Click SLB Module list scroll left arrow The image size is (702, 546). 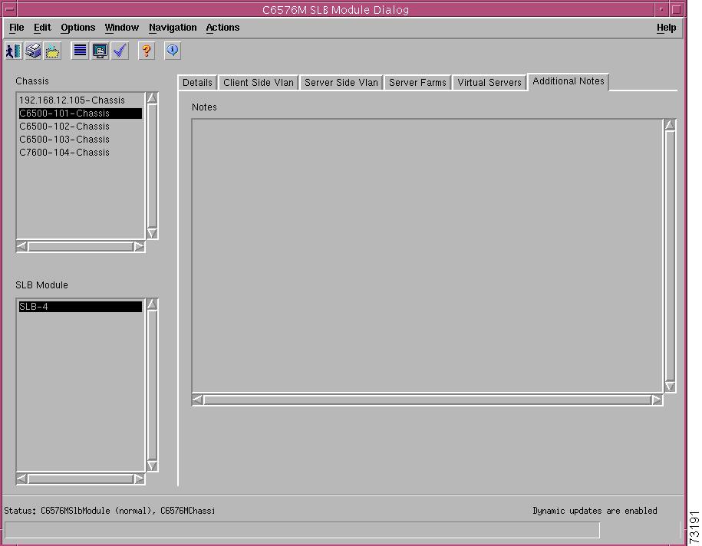pyautogui.click(x=22, y=479)
